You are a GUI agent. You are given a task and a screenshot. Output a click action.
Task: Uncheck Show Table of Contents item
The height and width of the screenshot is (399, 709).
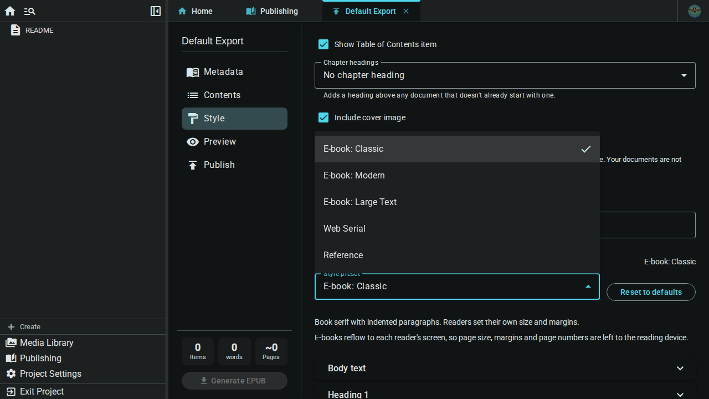pyautogui.click(x=323, y=44)
